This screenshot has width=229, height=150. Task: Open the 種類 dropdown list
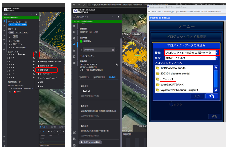pos(217,52)
